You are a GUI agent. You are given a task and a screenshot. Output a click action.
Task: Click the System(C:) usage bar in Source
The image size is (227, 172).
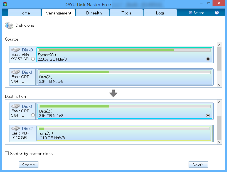click(124, 50)
